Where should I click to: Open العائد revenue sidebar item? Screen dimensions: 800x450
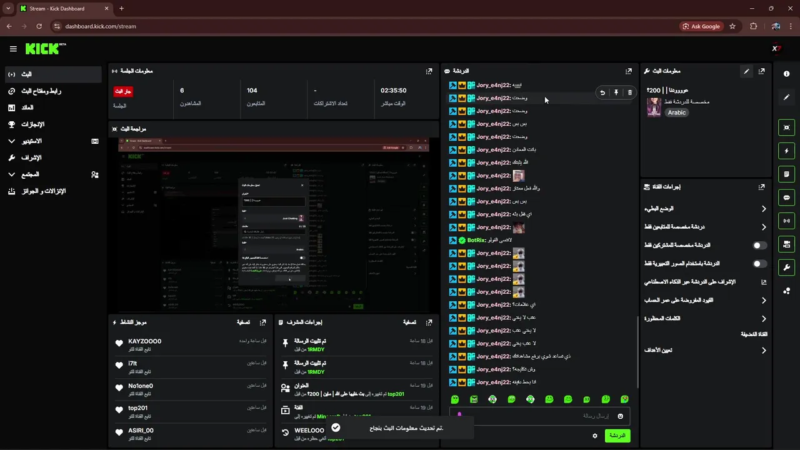tap(53, 107)
